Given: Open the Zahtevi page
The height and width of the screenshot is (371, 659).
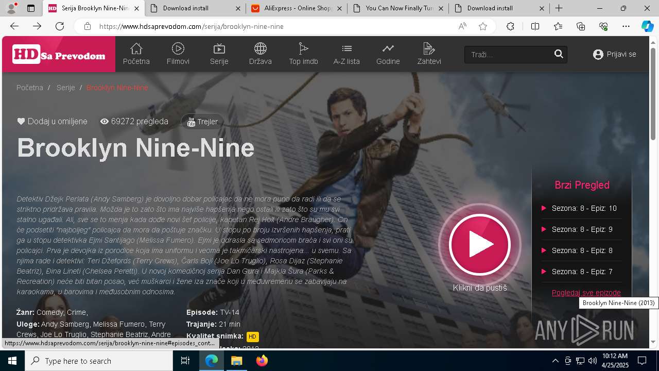Looking at the screenshot, I should pyautogui.click(x=429, y=54).
